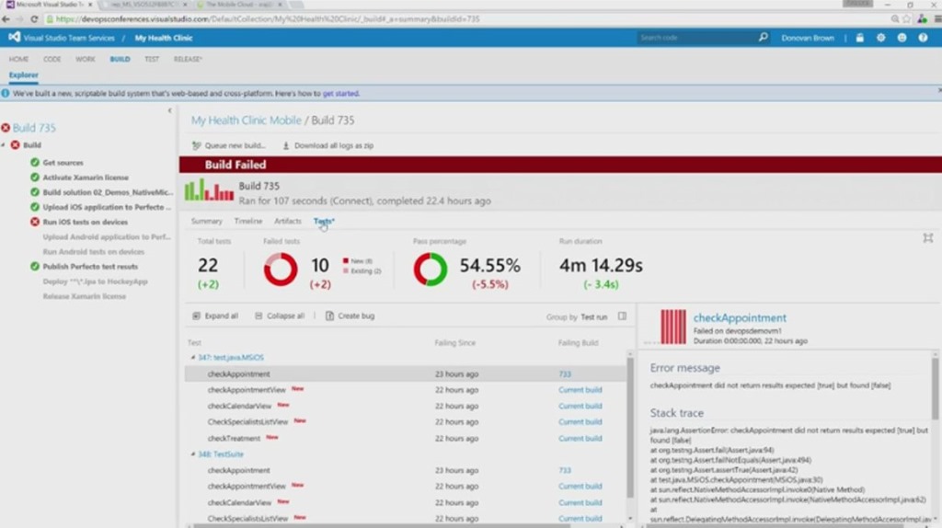Click the full screen expand icon
Screen dimensions: 942x528
[927, 238]
